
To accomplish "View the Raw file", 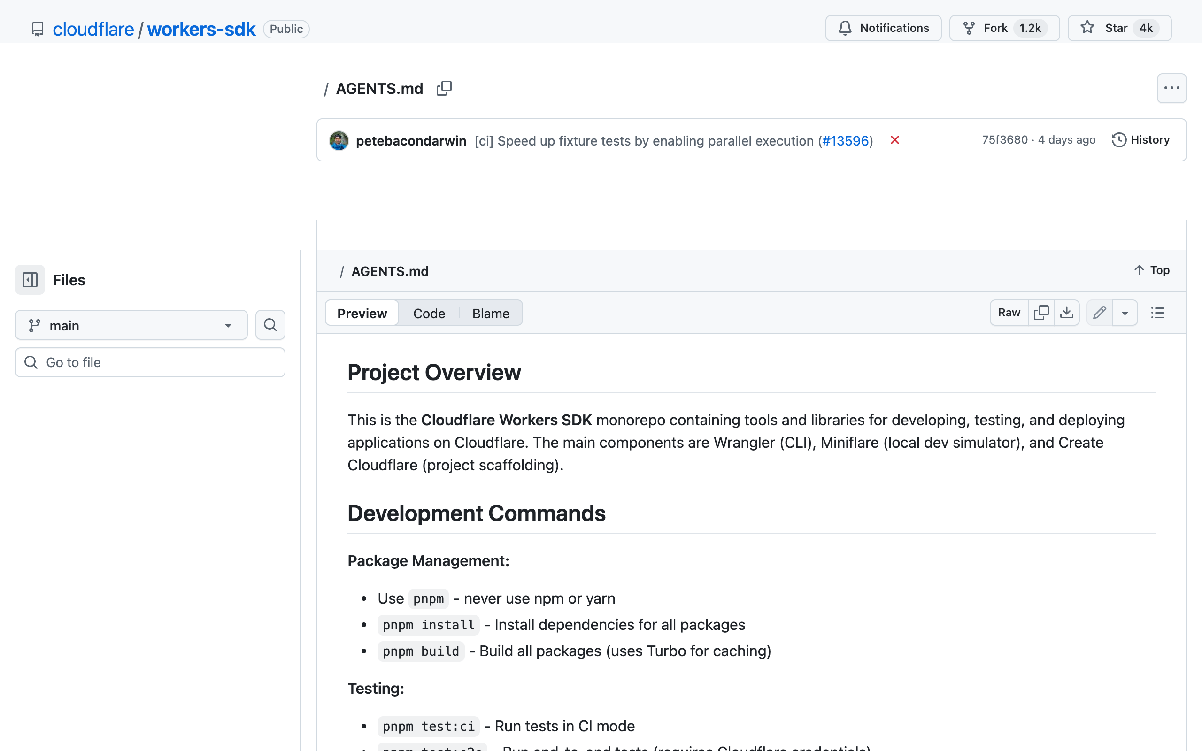I will (x=1009, y=313).
